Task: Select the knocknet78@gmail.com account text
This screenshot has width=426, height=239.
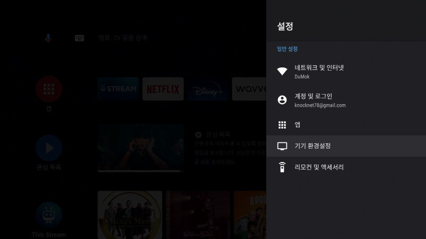Action: pos(320,105)
